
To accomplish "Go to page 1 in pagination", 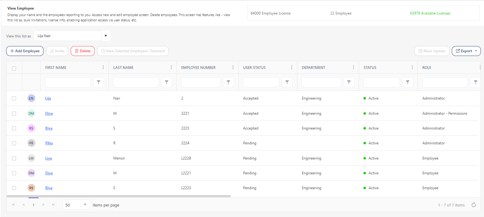I will (x=33, y=205).
